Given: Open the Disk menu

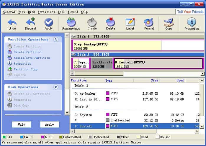Looking at the screenshot, I should 31,12.
